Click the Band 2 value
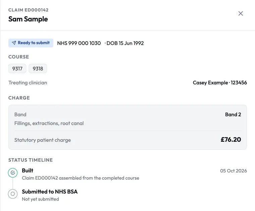The image size is (255, 211). [233, 115]
